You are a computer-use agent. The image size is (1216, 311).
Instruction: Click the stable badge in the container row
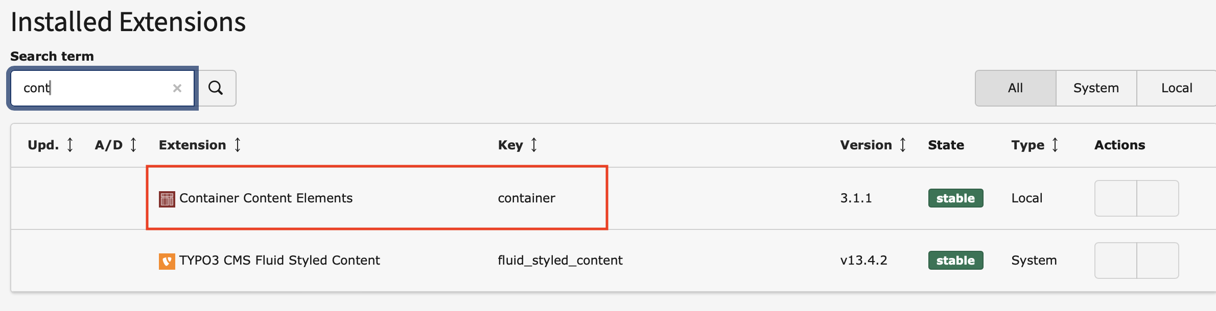click(x=955, y=198)
